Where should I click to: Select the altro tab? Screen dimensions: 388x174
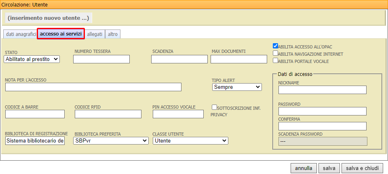click(x=113, y=34)
